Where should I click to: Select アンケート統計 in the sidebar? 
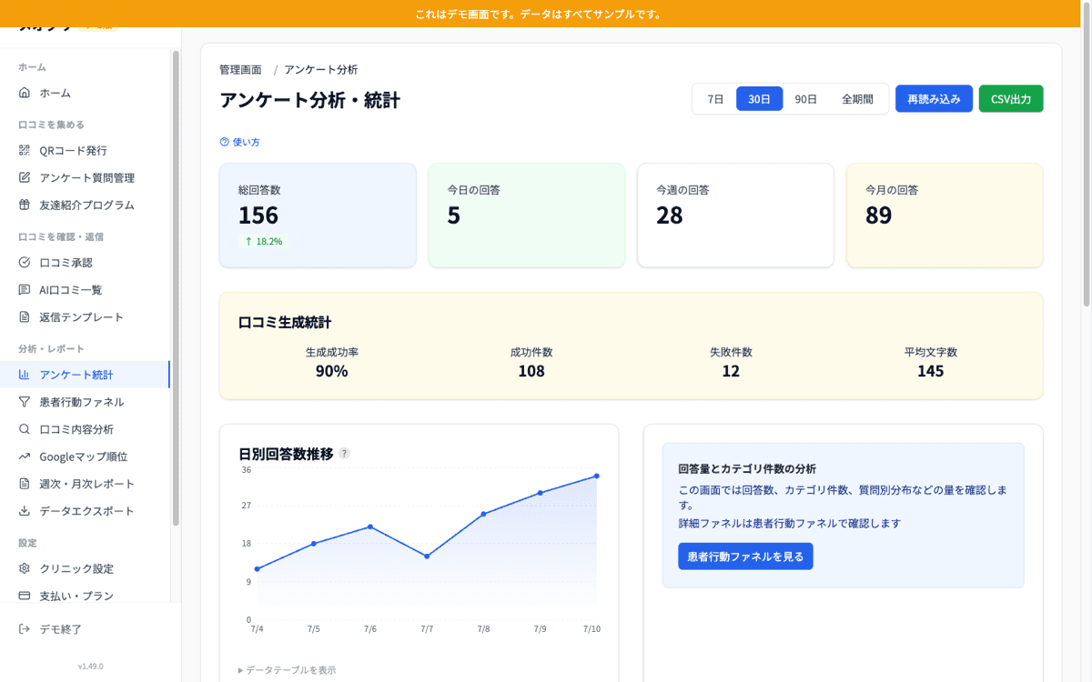(85, 375)
